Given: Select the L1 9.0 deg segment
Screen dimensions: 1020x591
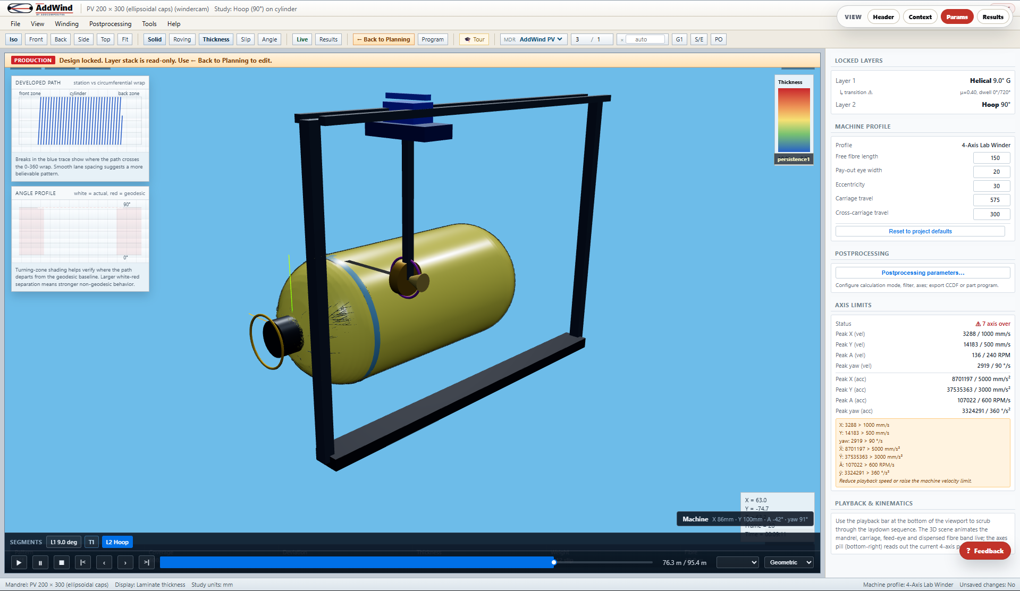Looking at the screenshot, I should click(x=64, y=542).
